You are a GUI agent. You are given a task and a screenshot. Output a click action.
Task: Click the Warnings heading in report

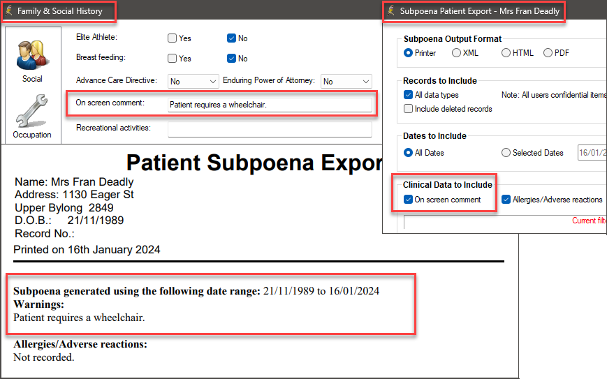38,304
